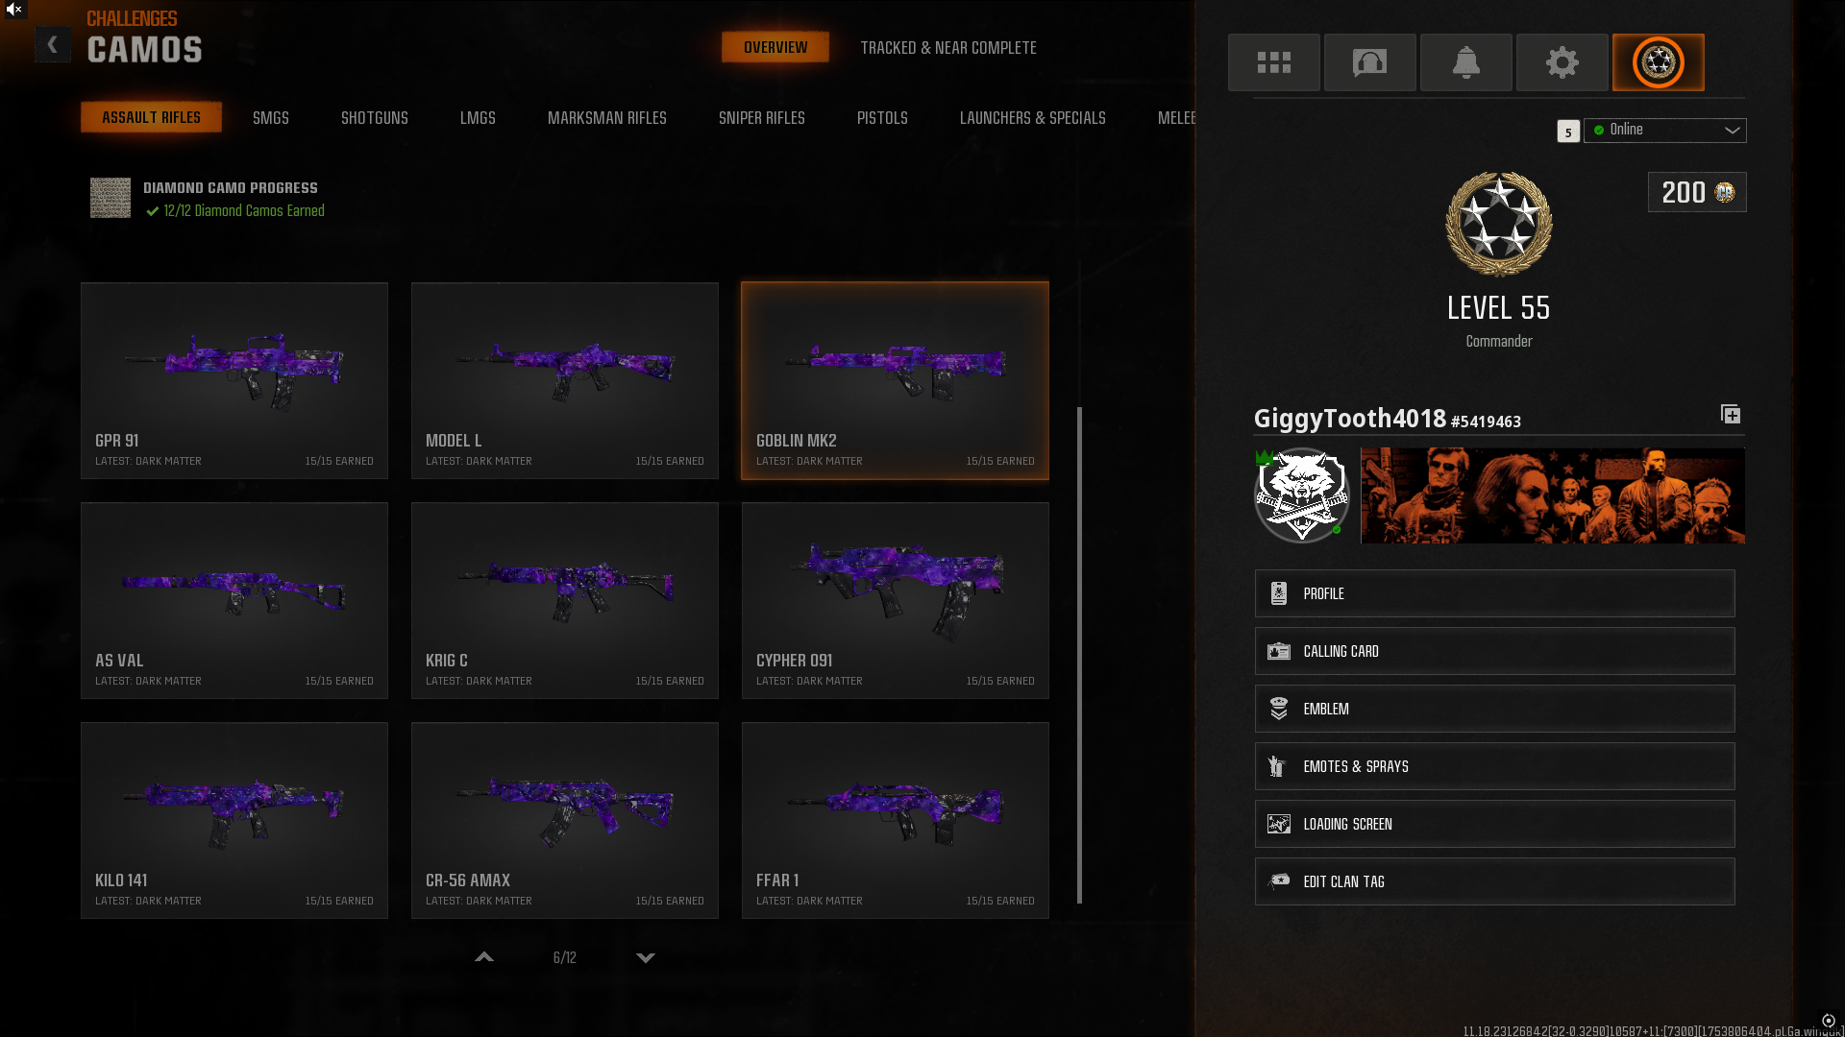Open the Goblin MK2 camo card
Image resolution: width=1845 pixels, height=1037 pixels.
click(896, 380)
